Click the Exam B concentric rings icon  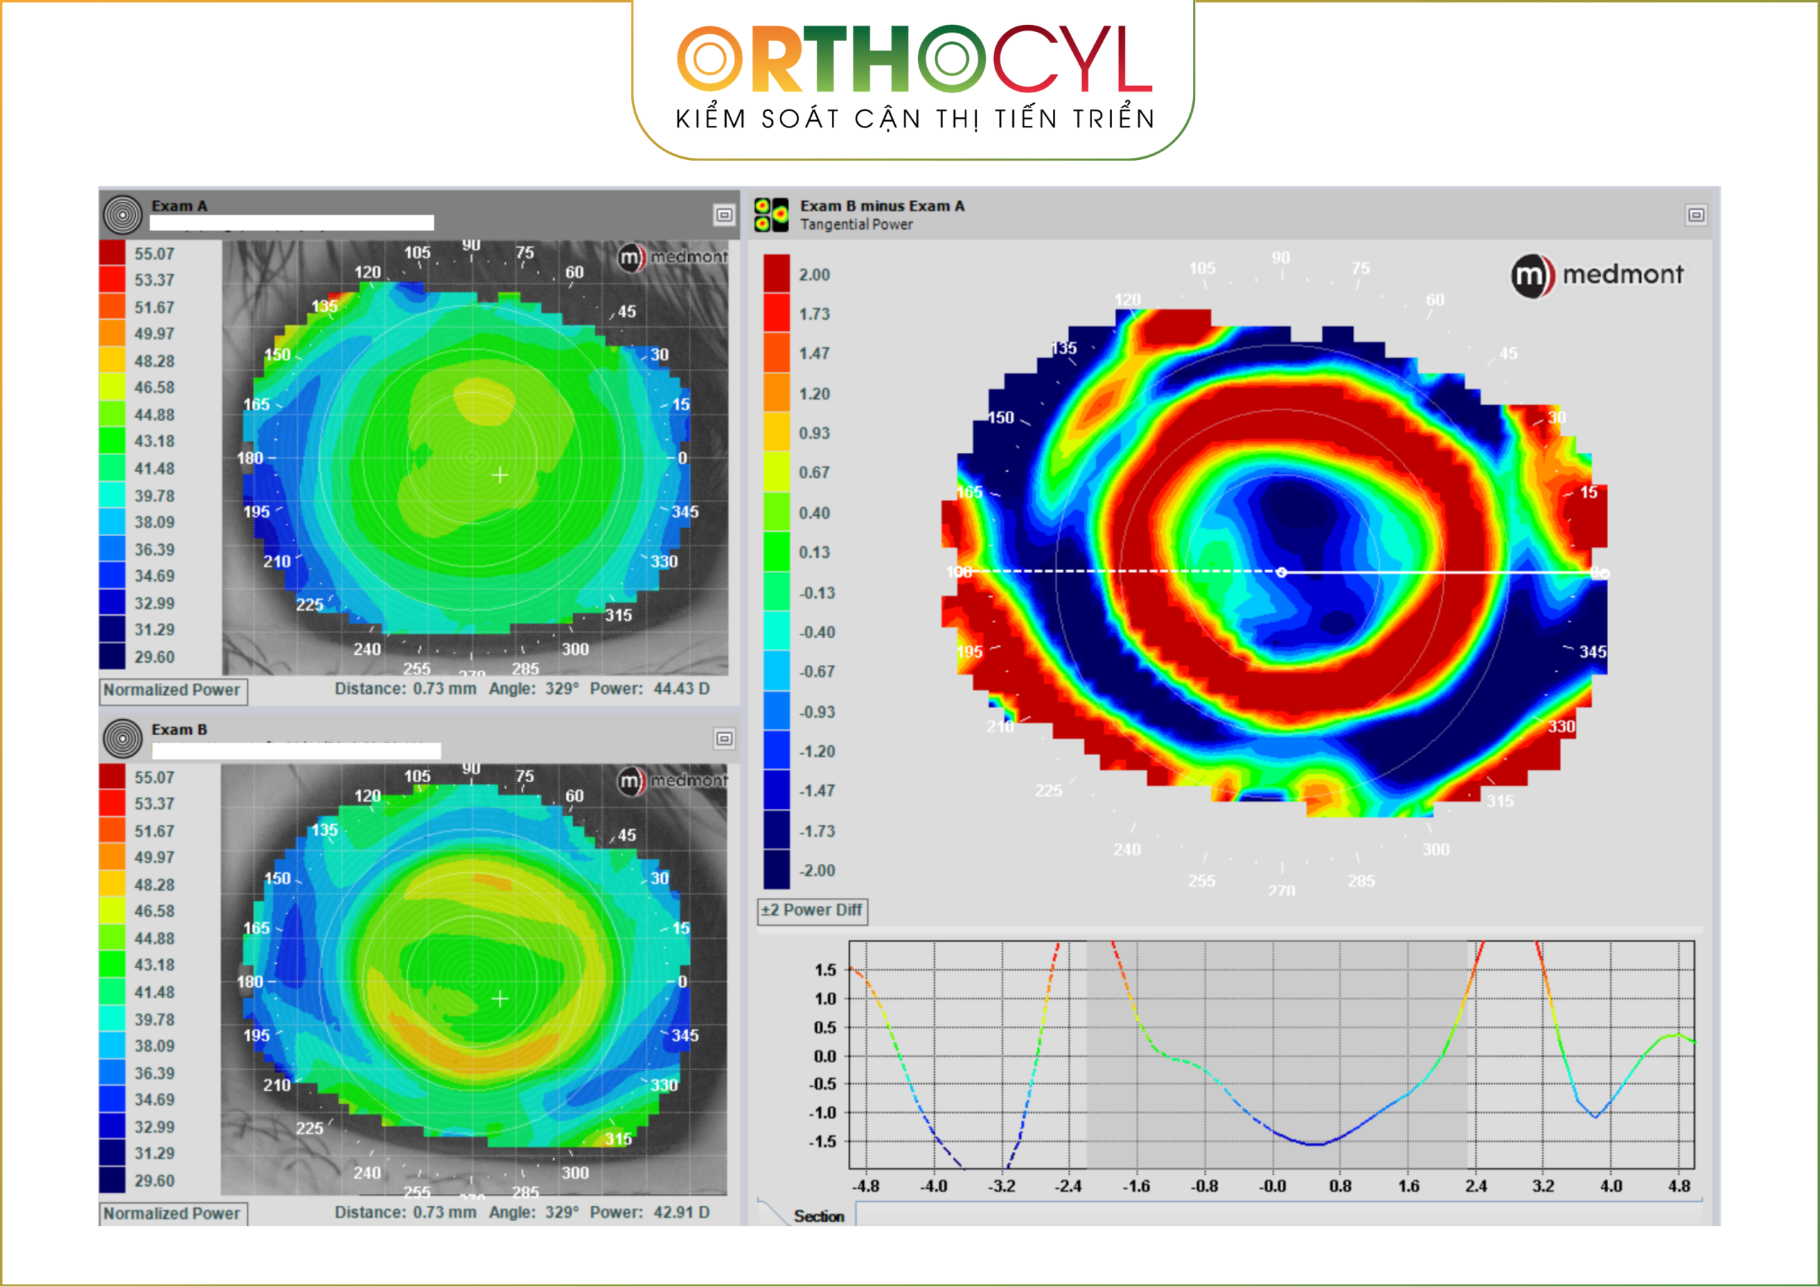tap(123, 738)
